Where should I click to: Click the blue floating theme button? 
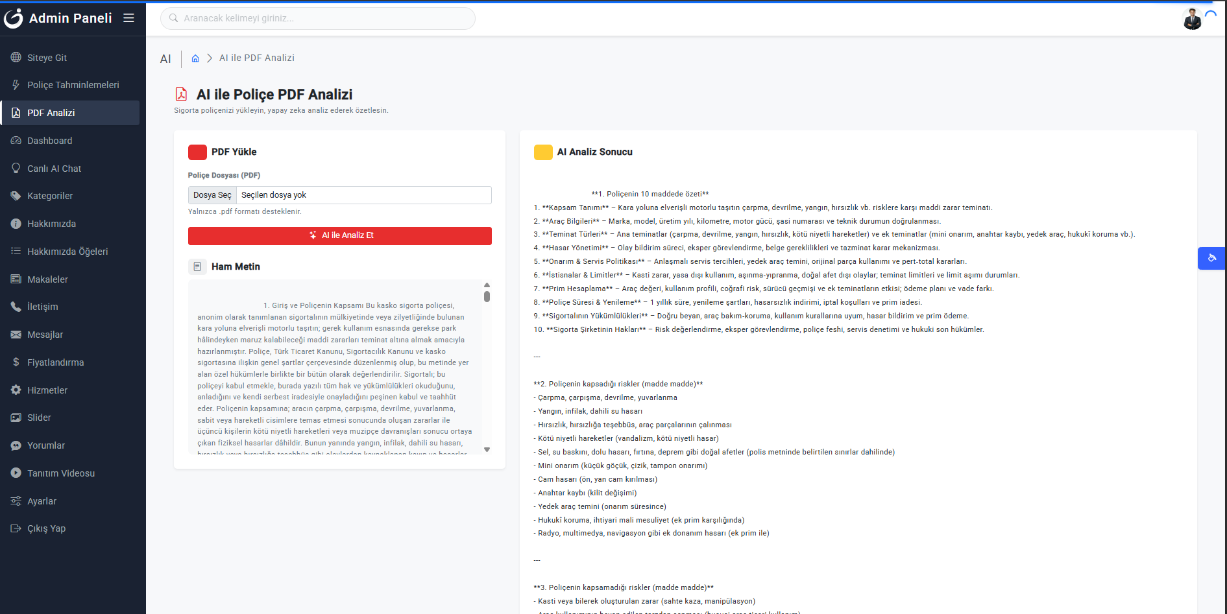pyautogui.click(x=1211, y=258)
